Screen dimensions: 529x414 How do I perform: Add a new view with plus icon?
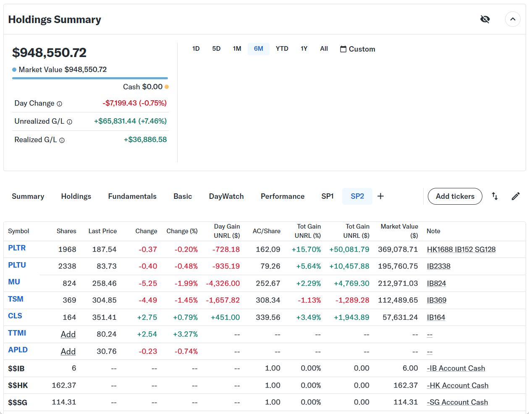click(380, 196)
